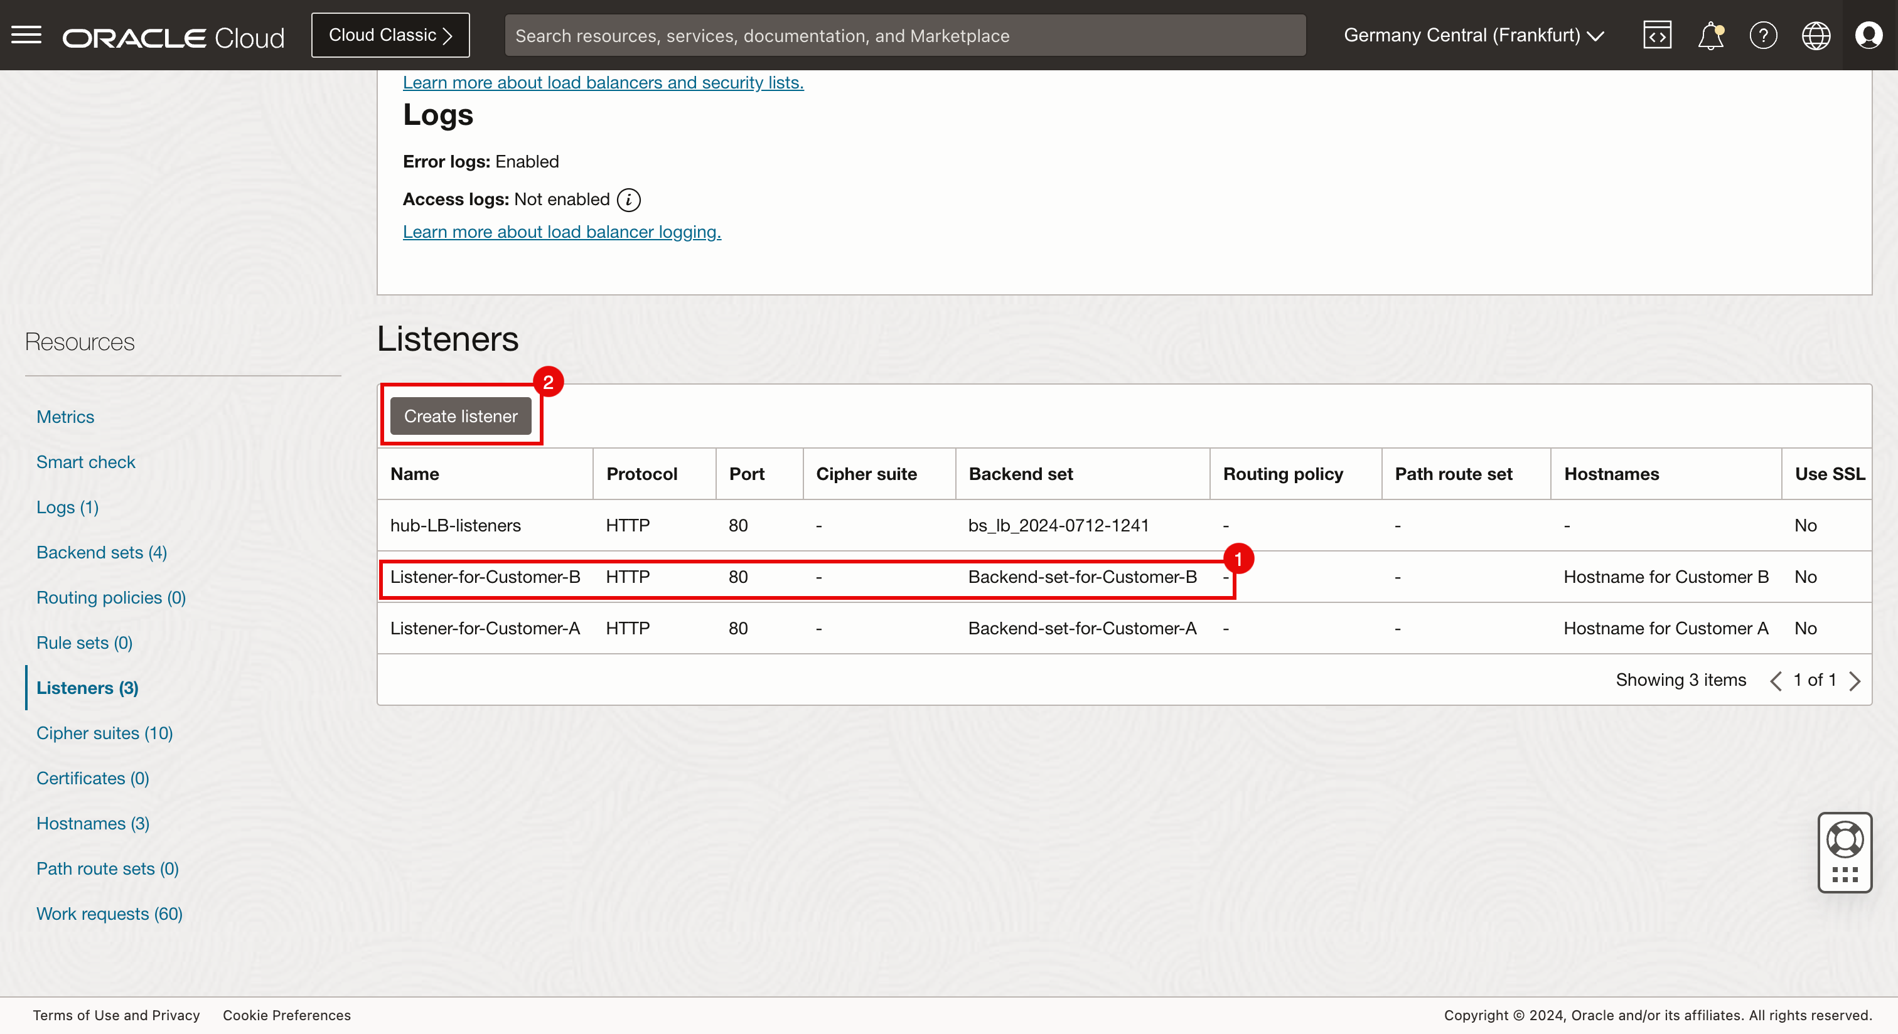Open the hamburger navigation menu
Viewport: 1898px width, 1034px height.
(26, 35)
